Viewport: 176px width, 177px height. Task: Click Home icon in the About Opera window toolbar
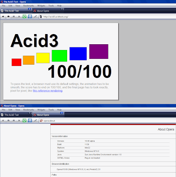point(30,120)
